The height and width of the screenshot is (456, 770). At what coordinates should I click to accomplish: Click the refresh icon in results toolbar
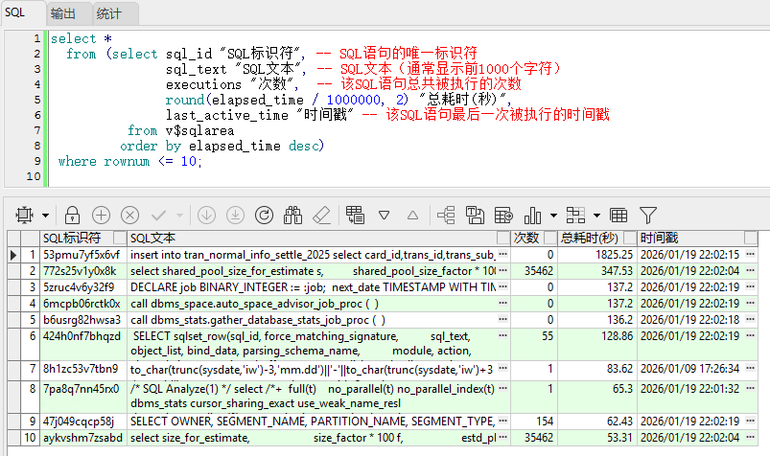(265, 215)
